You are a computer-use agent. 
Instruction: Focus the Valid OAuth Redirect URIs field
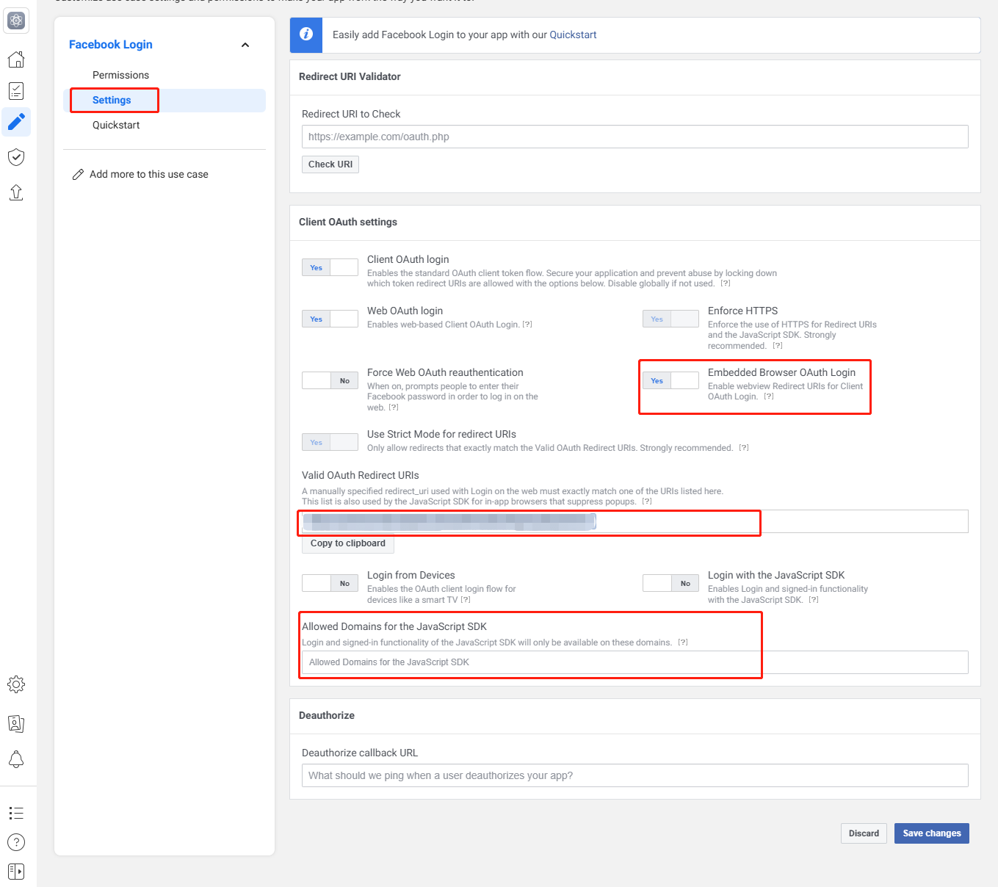tap(635, 521)
